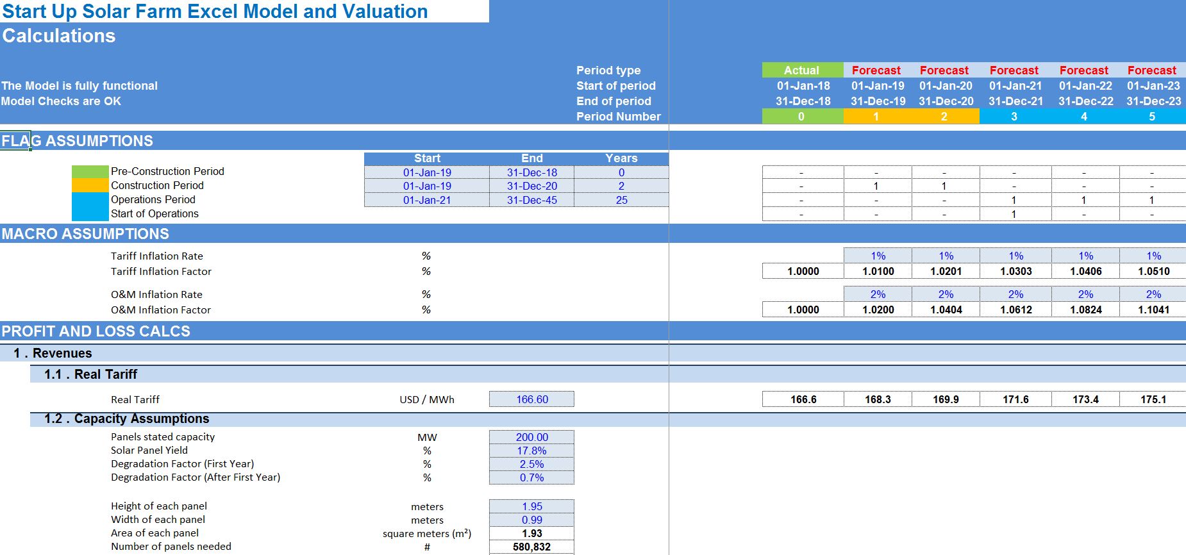Click Degradation Factor (After First Year) 0.7%
The image size is (1186, 555).
531,477
